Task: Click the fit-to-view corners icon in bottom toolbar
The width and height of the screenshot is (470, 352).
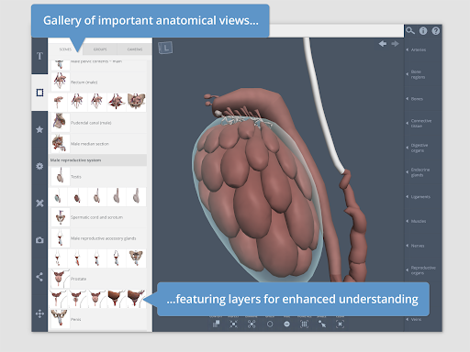Action: (233, 324)
